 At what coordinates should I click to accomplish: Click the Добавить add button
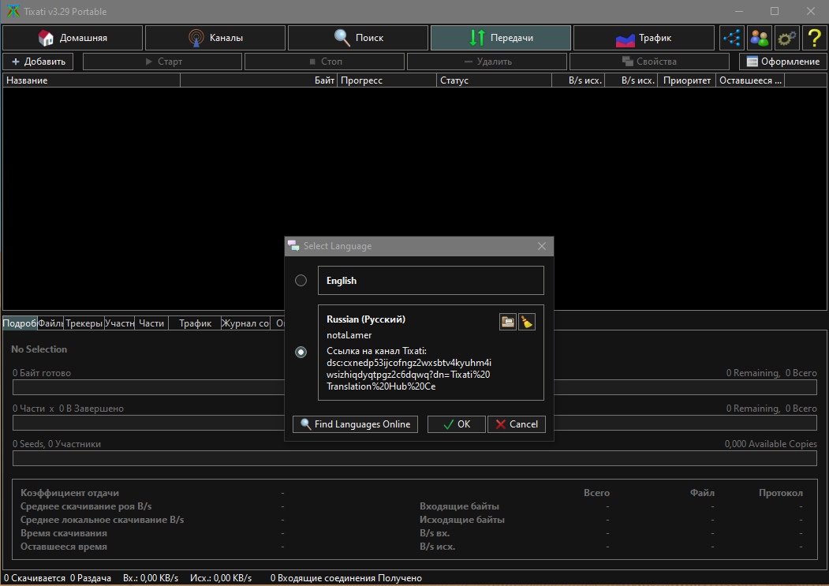tap(38, 62)
